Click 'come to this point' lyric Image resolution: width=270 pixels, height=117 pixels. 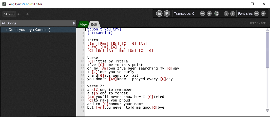point(123,65)
